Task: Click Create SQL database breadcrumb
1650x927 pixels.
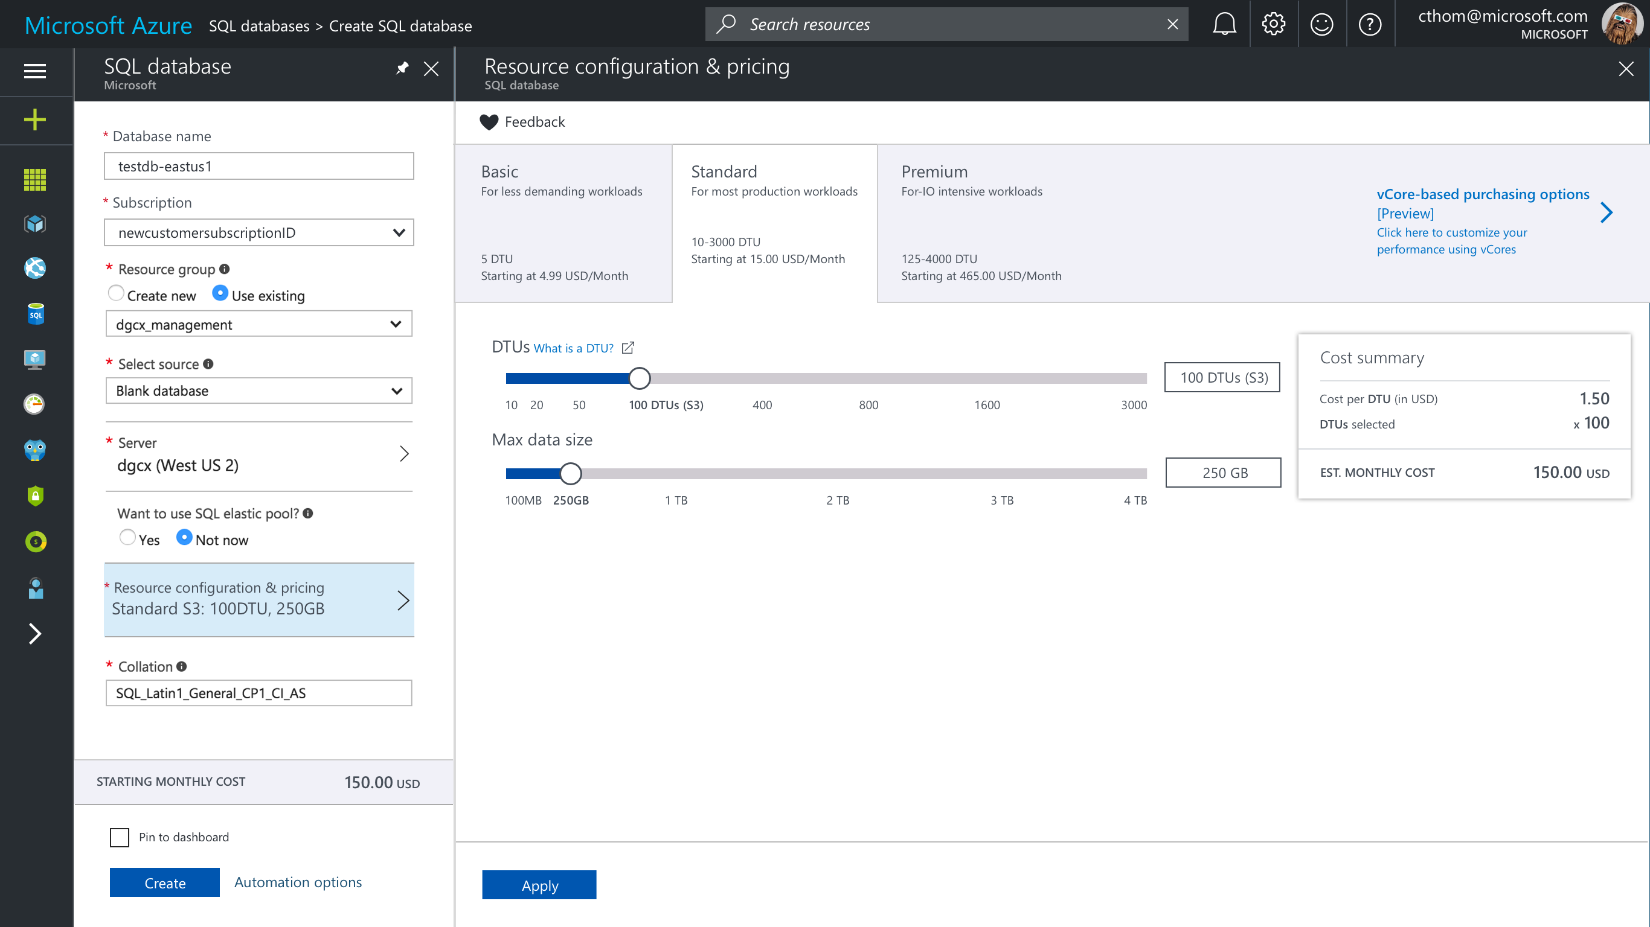Action: [400, 25]
